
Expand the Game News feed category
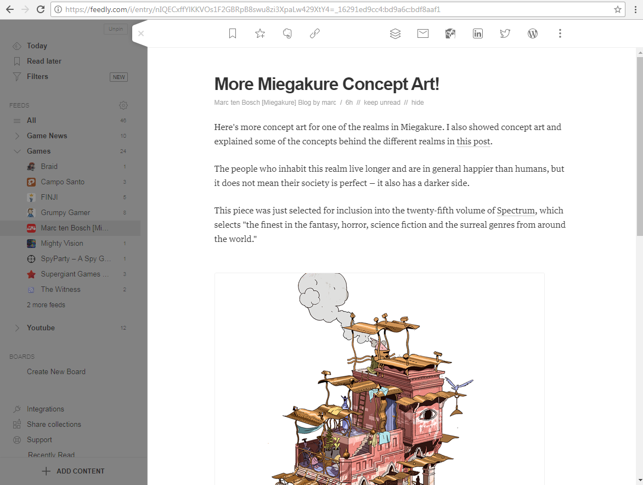[x=17, y=136]
